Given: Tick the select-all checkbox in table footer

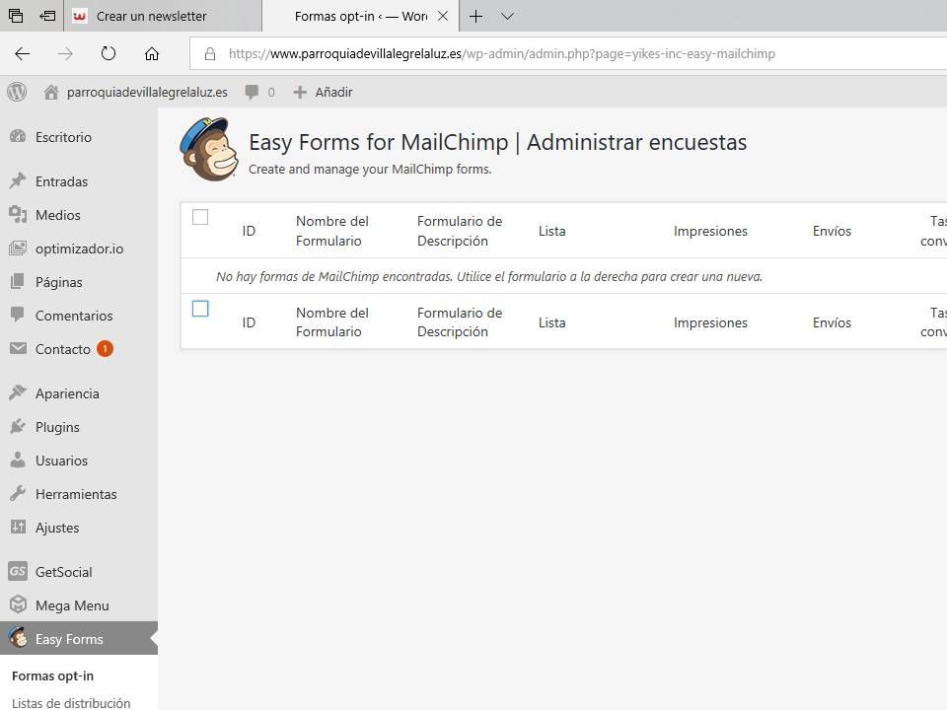Looking at the screenshot, I should 200,309.
